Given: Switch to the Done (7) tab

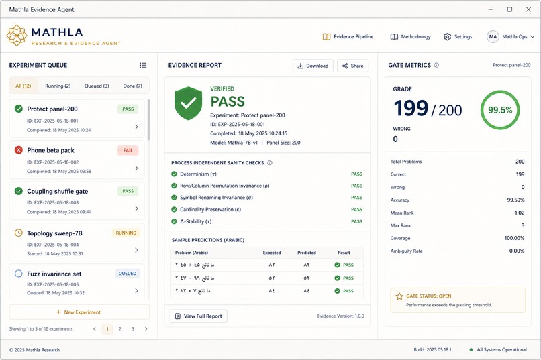Looking at the screenshot, I should 132,86.
